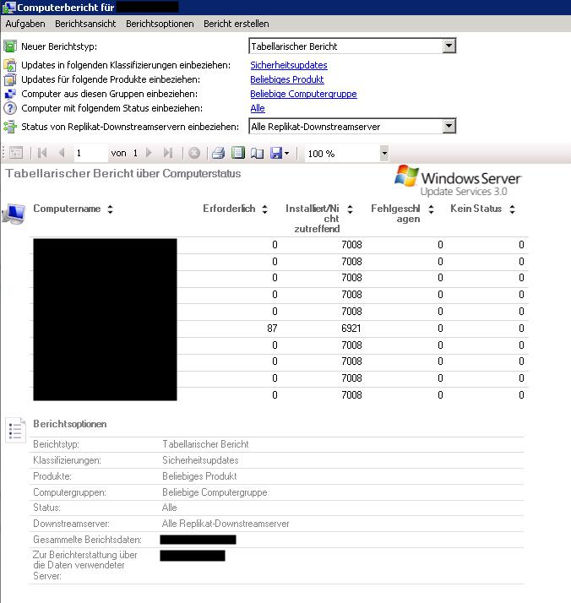Open the 100 % zoom dropdown

click(384, 154)
